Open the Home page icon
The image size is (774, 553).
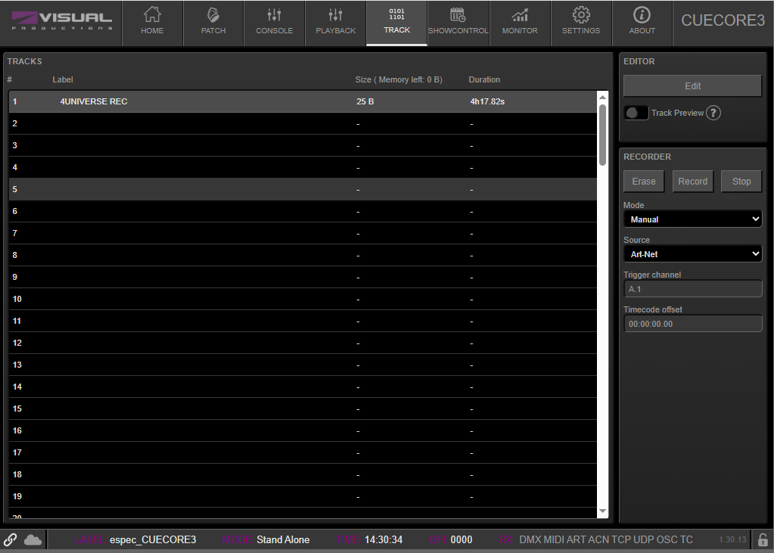tap(152, 15)
